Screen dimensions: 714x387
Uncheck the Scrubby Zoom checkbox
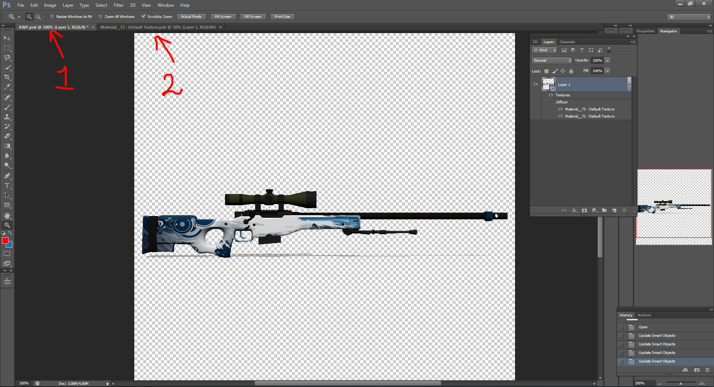pyautogui.click(x=143, y=17)
